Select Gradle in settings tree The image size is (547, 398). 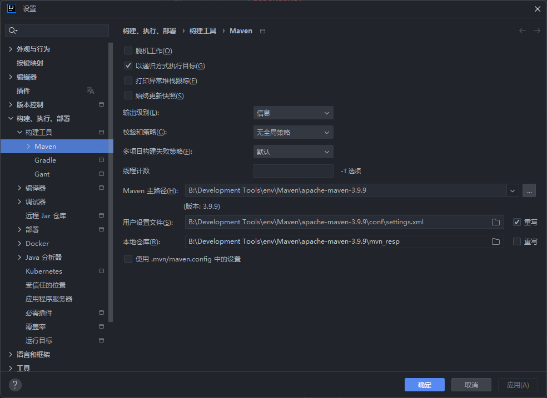coord(46,160)
